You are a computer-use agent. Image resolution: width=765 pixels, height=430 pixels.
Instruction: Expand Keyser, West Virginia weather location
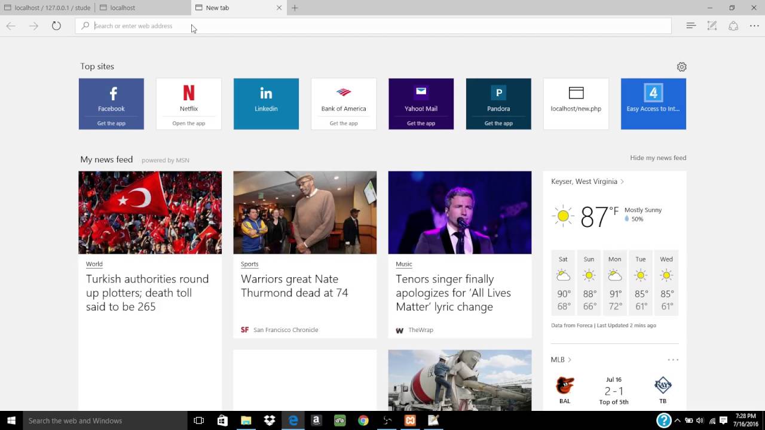click(x=587, y=182)
